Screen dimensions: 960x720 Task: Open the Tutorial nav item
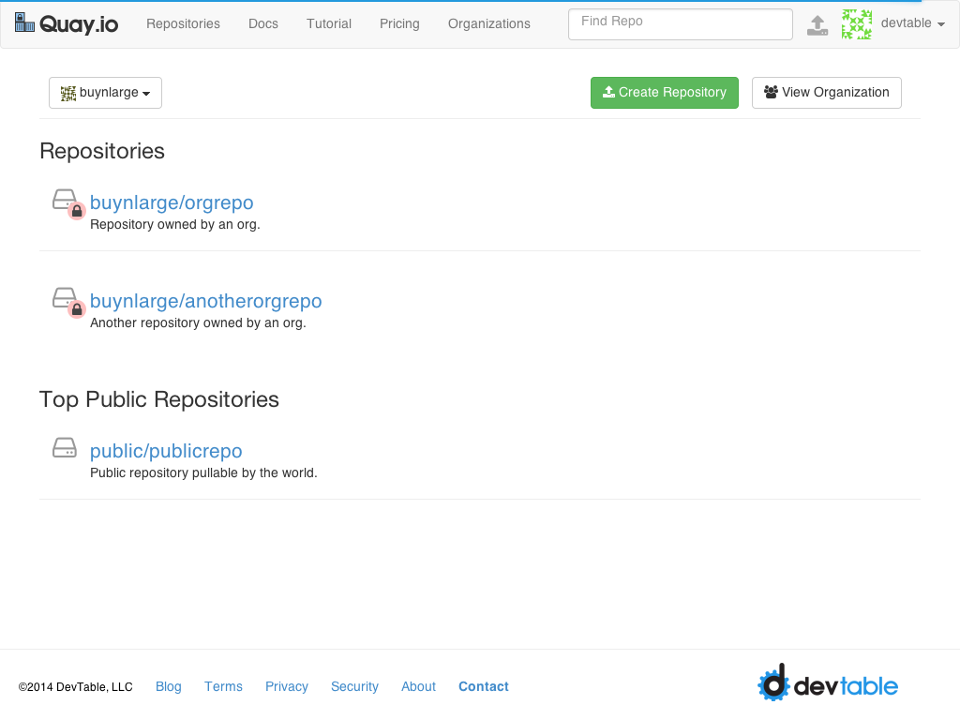coord(329,23)
